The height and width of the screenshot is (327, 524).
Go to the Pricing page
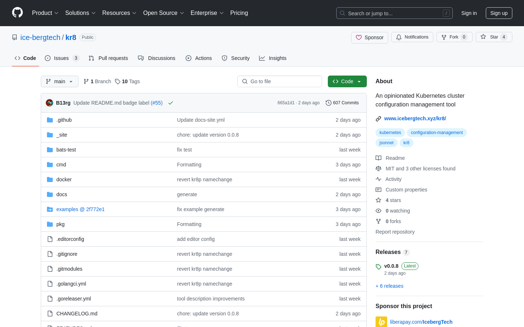click(x=239, y=13)
